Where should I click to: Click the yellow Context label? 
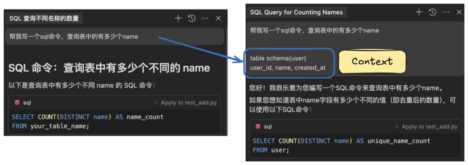(x=372, y=61)
